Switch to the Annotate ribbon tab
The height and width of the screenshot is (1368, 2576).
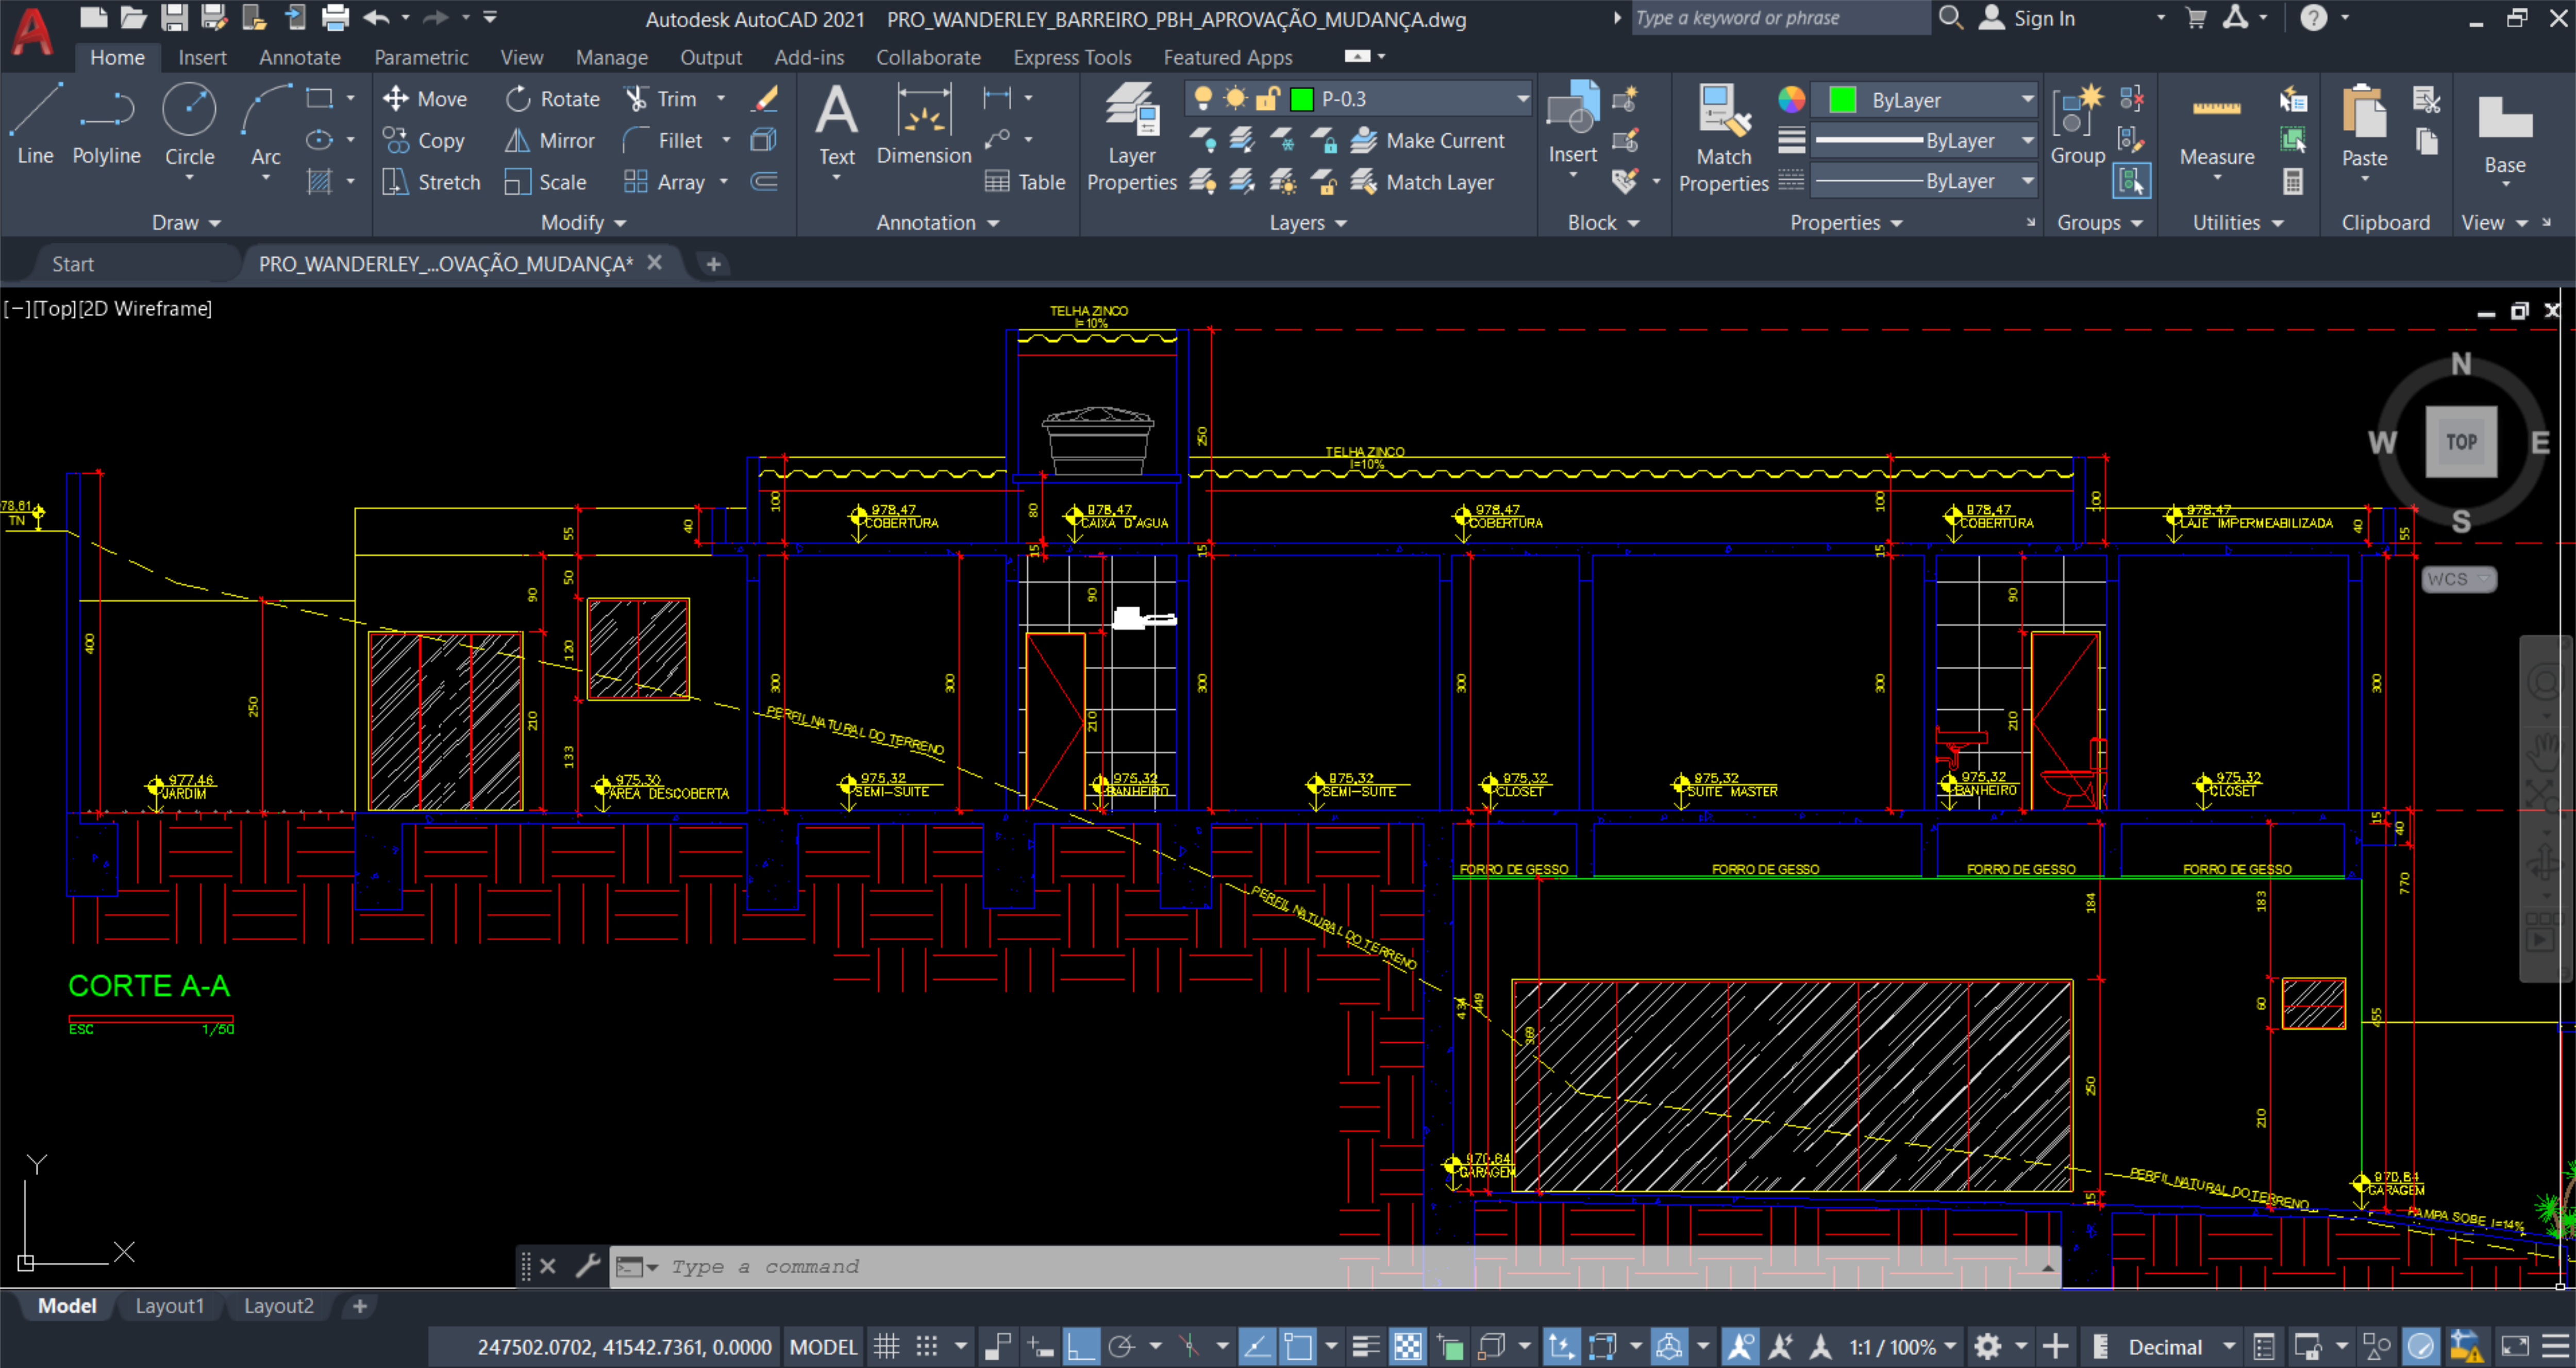(x=299, y=57)
